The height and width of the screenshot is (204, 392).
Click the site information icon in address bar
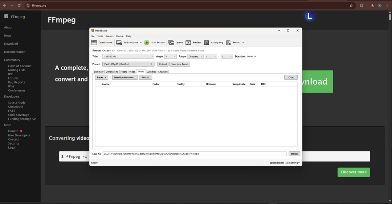click(28, 5)
